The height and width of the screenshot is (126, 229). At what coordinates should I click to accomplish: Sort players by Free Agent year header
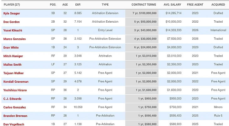pos(195,5)
